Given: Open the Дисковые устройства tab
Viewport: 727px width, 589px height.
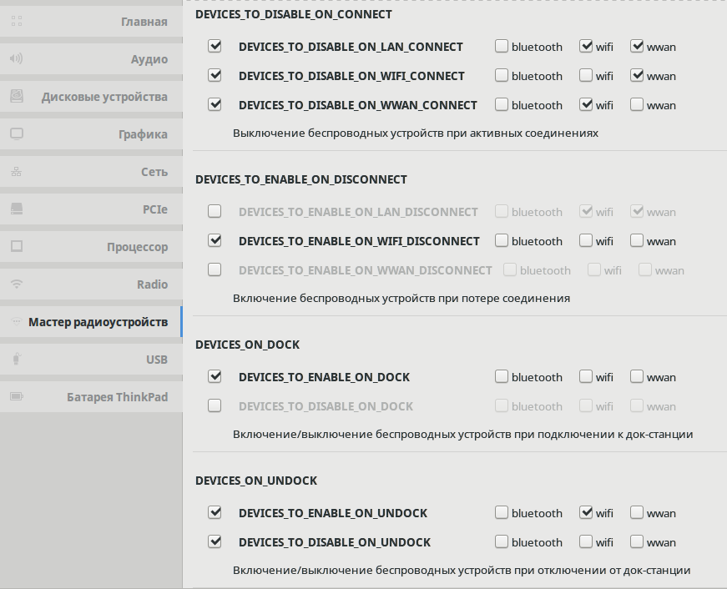Looking at the screenshot, I should (x=91, y=97).
